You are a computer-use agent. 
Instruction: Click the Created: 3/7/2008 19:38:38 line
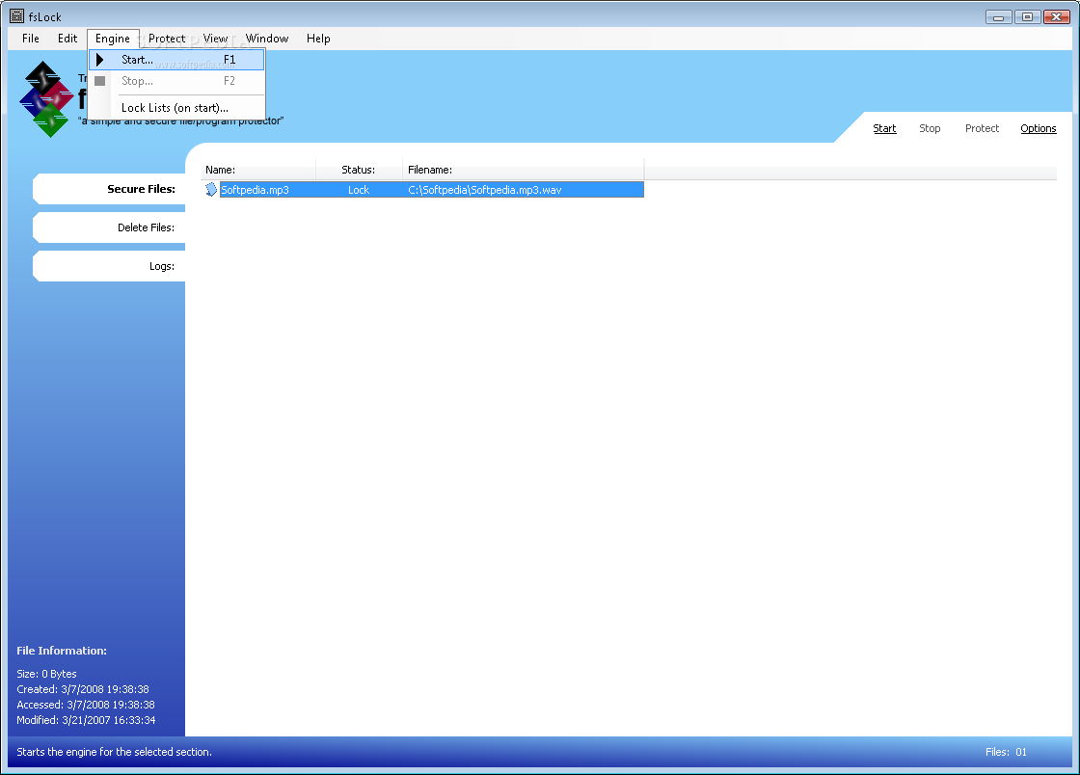pos(83,689)
